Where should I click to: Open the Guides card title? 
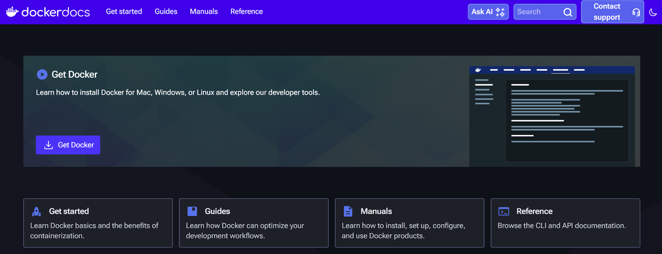click(x=217, y=211)
